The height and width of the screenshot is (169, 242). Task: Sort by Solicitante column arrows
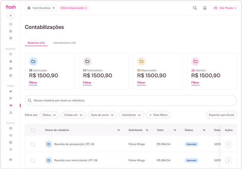[147, 130]
